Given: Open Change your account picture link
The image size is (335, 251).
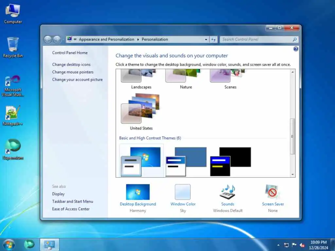Looking at the screenshot, I should pos(77,80).
